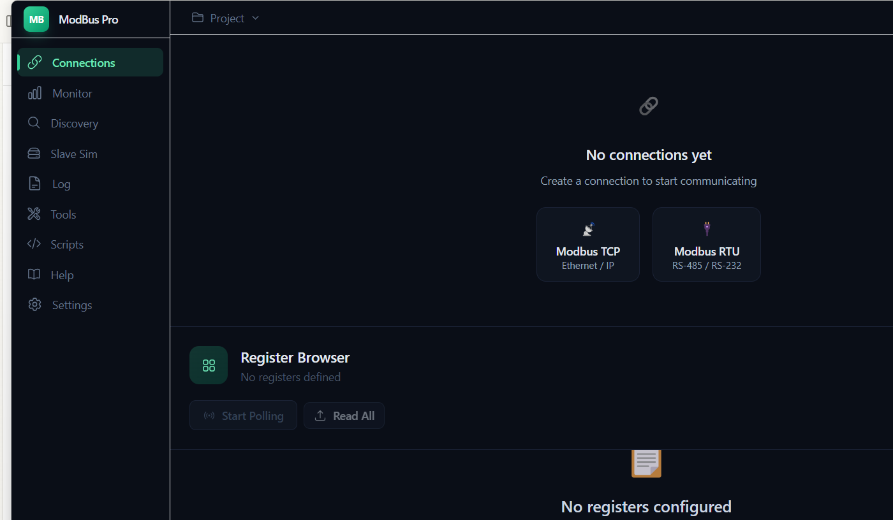This screenshot has width=893, height=520.
Task: Click the satellite icon on Modbus TCP card
Action: click(588, 229)
